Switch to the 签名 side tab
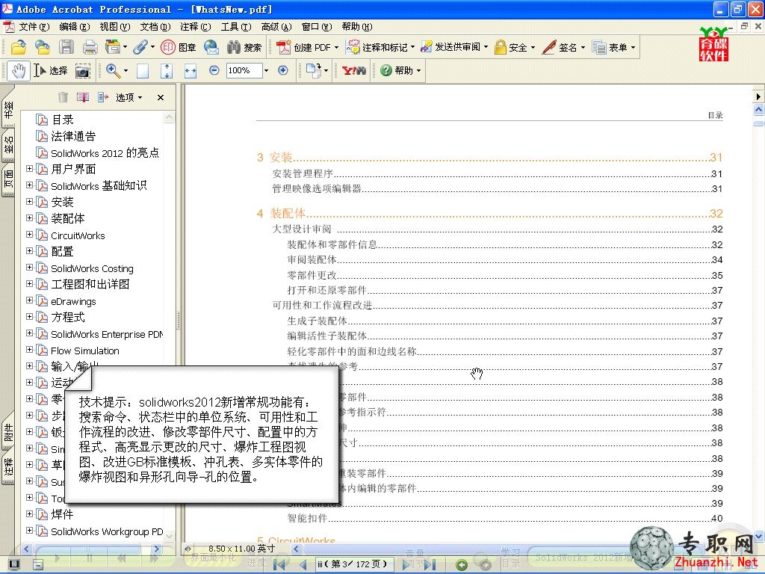Image resolution: width=765 pixels, height=574 pixels. (8, 146)
